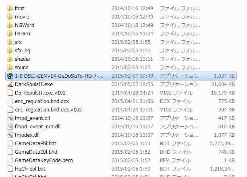The height and width of the screenshot is (177, 247).
Task: Select the GeDoSaTo application icon
Action: point(10,76)
